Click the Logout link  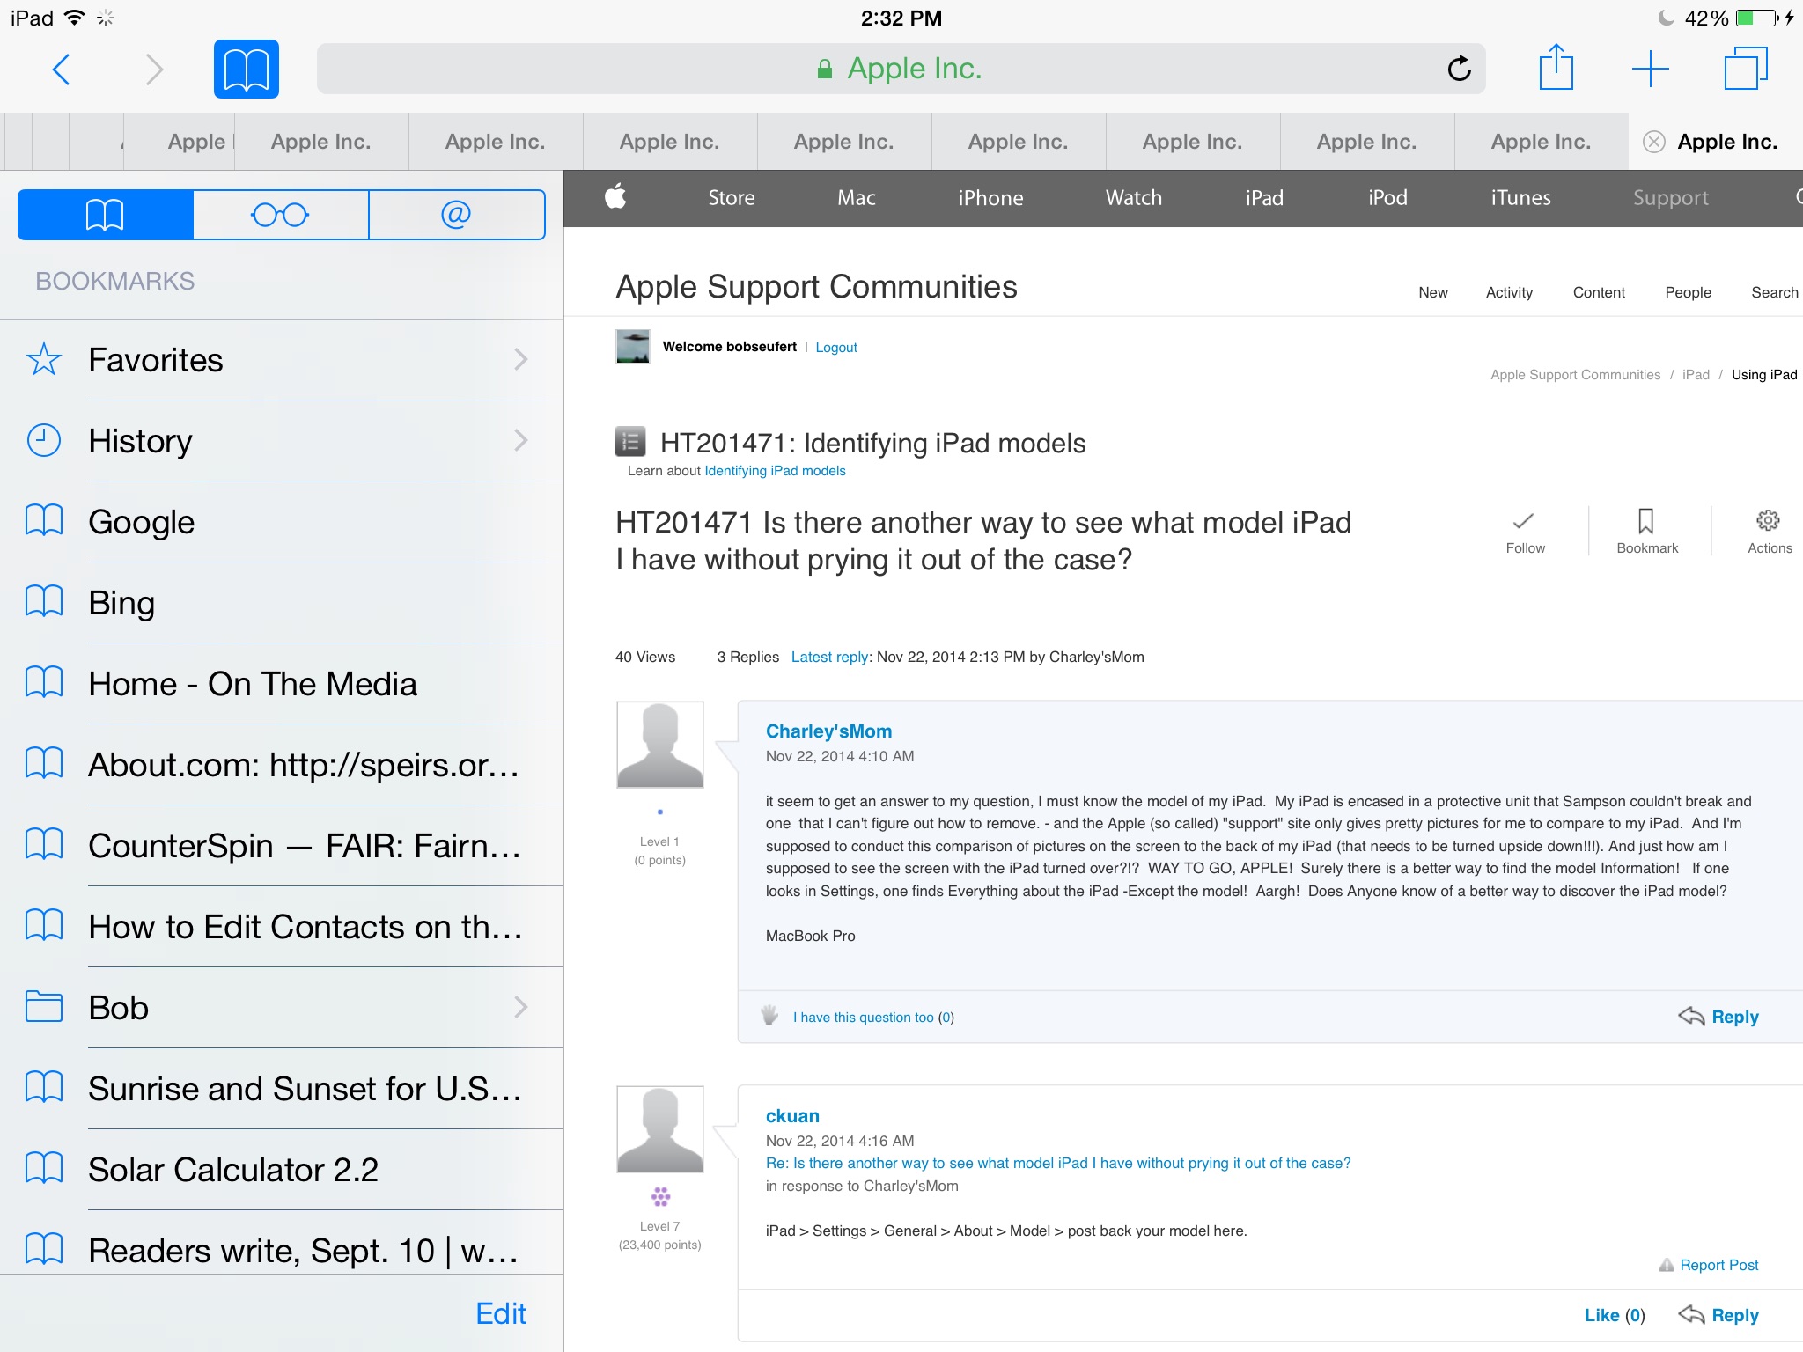[x=835, y=348]
